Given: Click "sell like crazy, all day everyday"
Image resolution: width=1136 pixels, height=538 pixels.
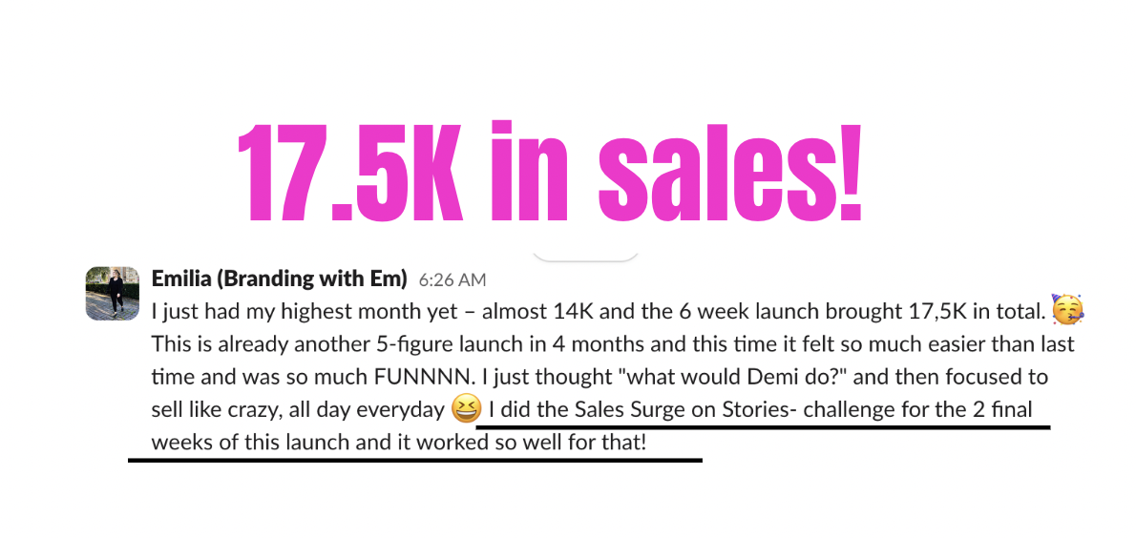Looking at the screenshot, I should pos(299,410).
